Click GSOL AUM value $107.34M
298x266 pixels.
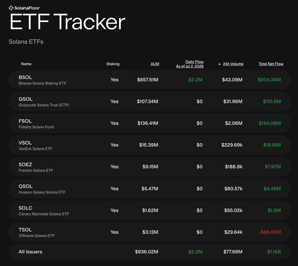(147, 101)
